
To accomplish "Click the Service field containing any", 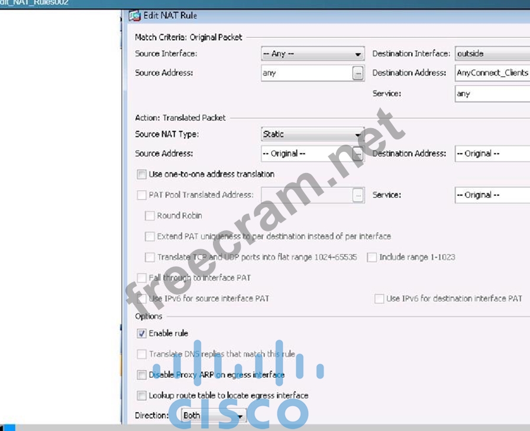I will pos(491,93).
